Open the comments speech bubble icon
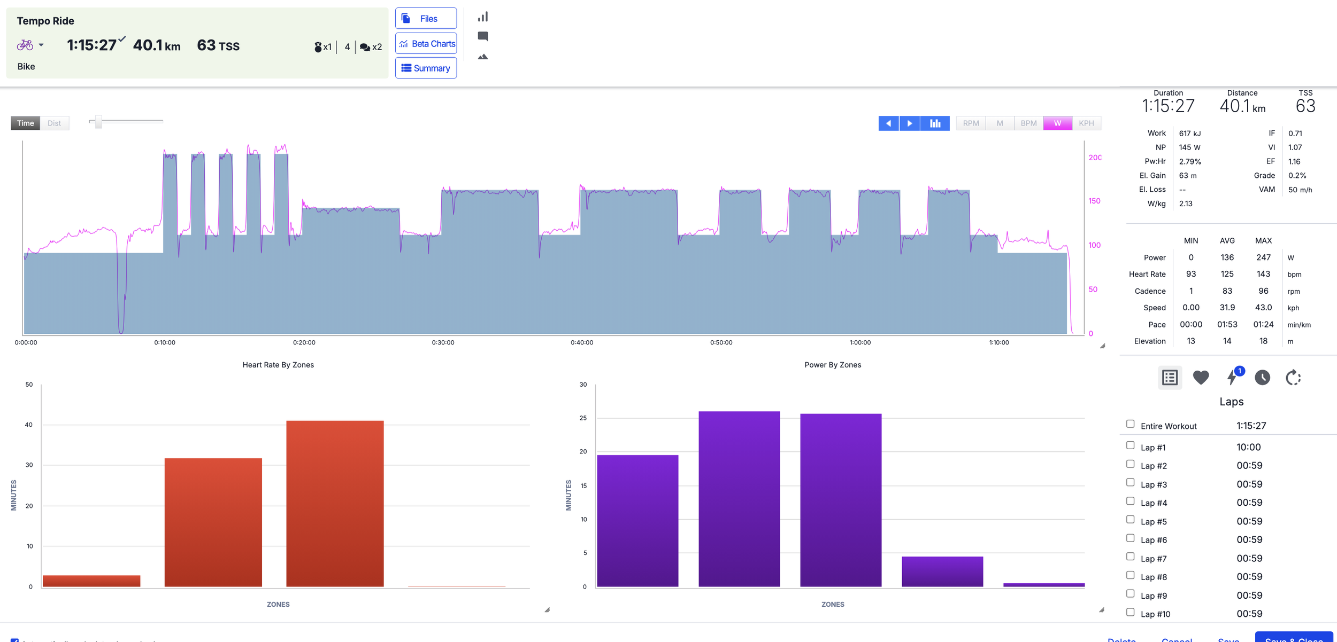Image resolution: width=1337 pixels, height=642 pixels. tap(482, 36)
